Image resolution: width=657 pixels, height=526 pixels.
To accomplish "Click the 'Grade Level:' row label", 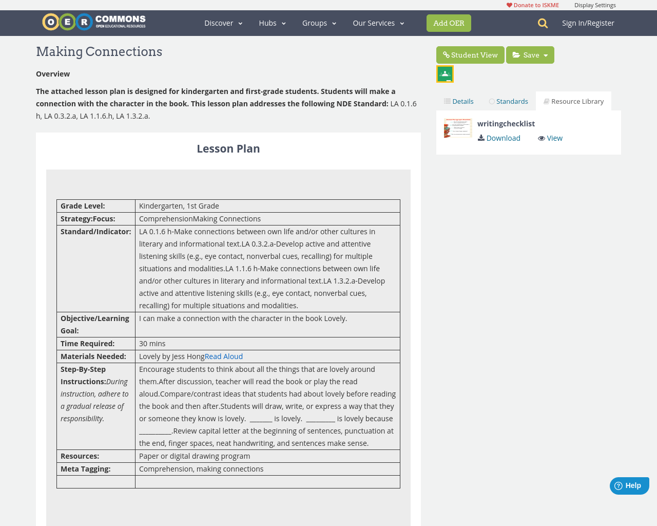I will [83, 206].
